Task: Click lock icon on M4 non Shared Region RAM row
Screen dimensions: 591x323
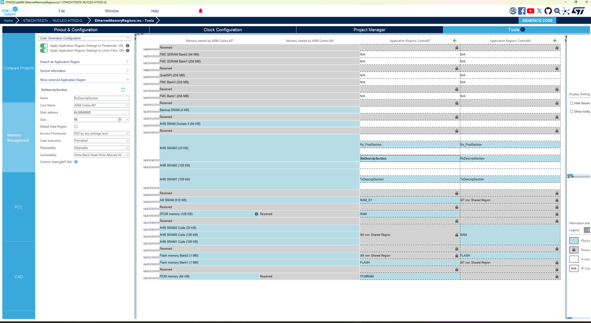Action: 457,234
